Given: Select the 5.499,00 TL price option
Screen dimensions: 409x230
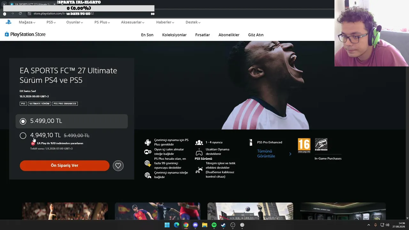Looking at the screenshot, I should click(x=72, y=121).
